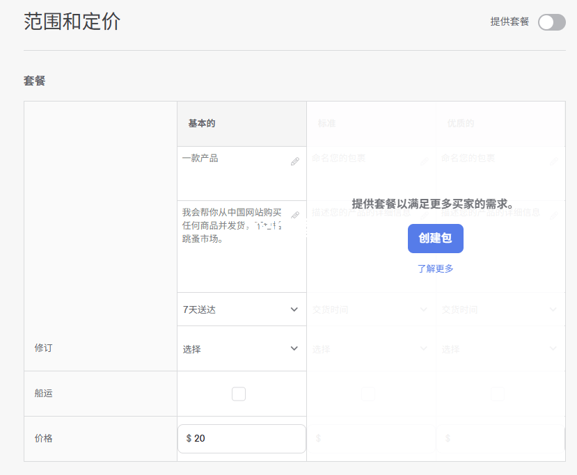Check the 船运 checkbox in 基本的 column
577x475 pixels.
tap(239, 394)
